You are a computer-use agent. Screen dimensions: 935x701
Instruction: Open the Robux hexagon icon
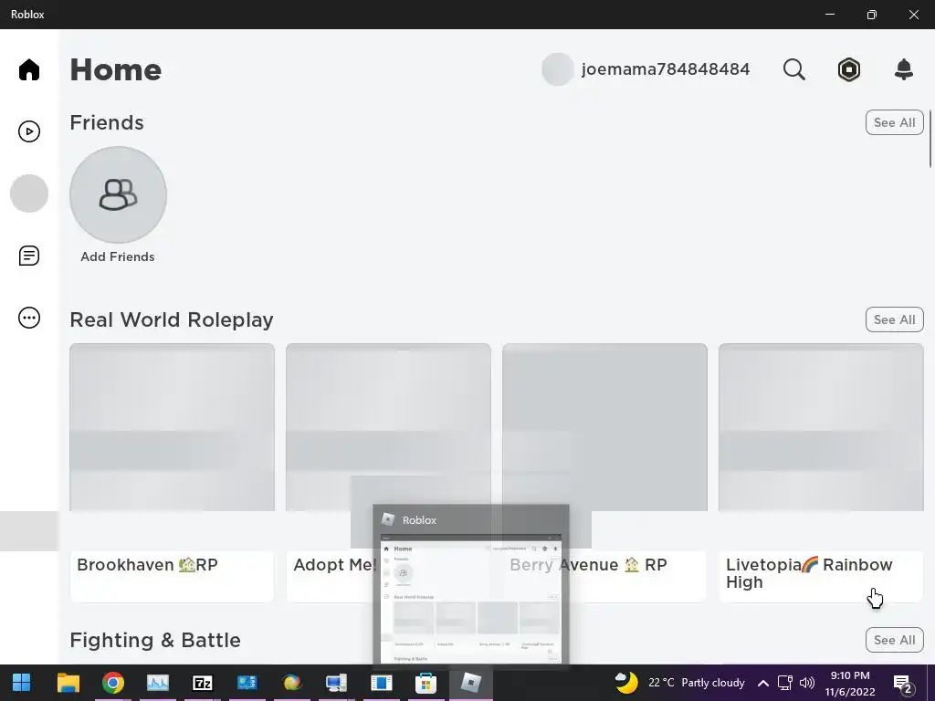(848, 69)
